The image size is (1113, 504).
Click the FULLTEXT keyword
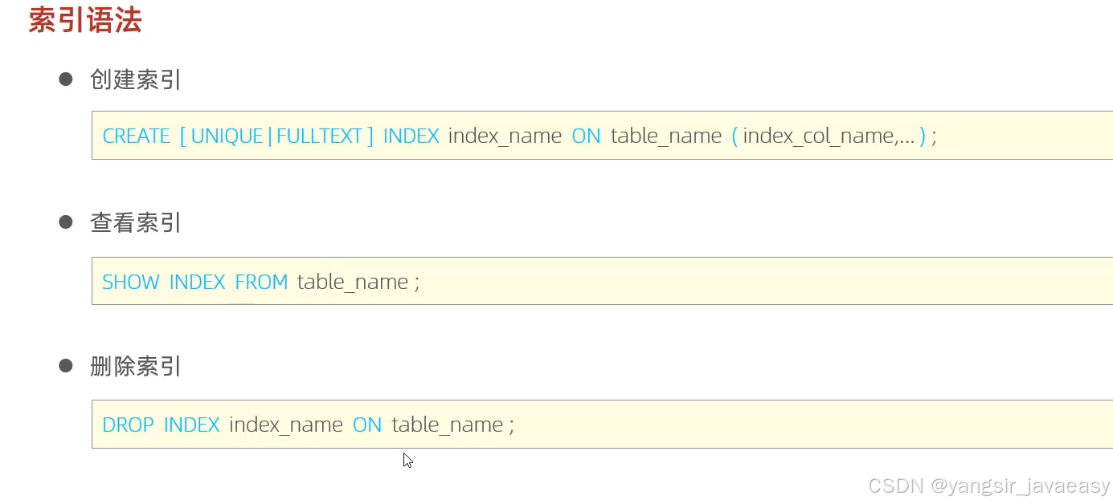320,136
